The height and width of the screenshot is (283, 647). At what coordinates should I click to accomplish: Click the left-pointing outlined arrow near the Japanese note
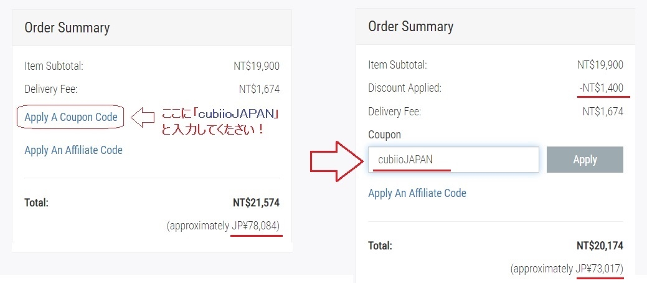coord(143,117)
